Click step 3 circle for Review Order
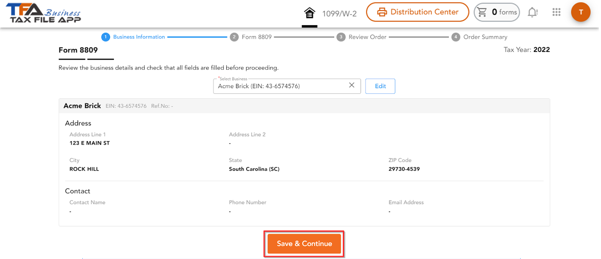 point(341,37)
